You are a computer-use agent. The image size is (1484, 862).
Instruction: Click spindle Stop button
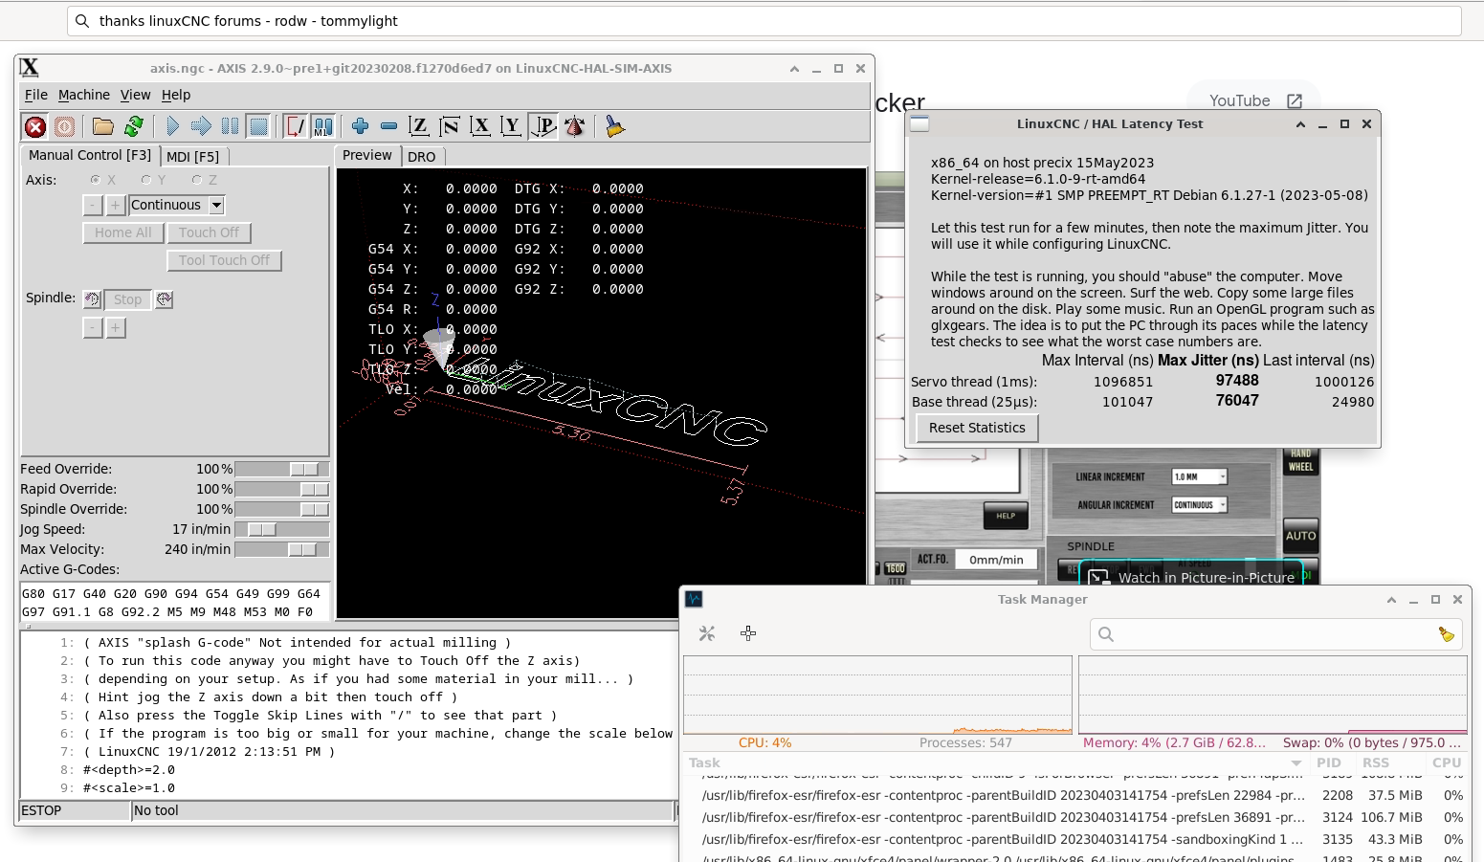tap(127, 299)
